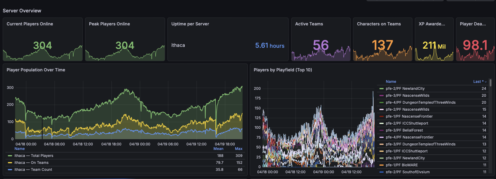This screenshot has width=496, height=179.
Task: Toggle pfe-3/PF NascenseWilds series visibility
Action: pyautogui.click(x=407, y=96)
